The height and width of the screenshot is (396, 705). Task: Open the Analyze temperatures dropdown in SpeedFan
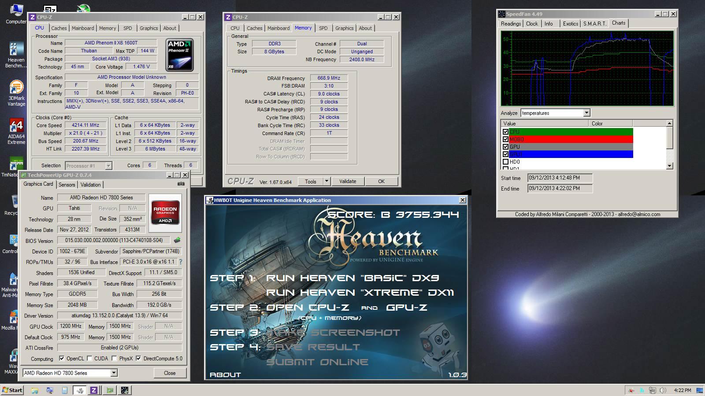(586, 113)
